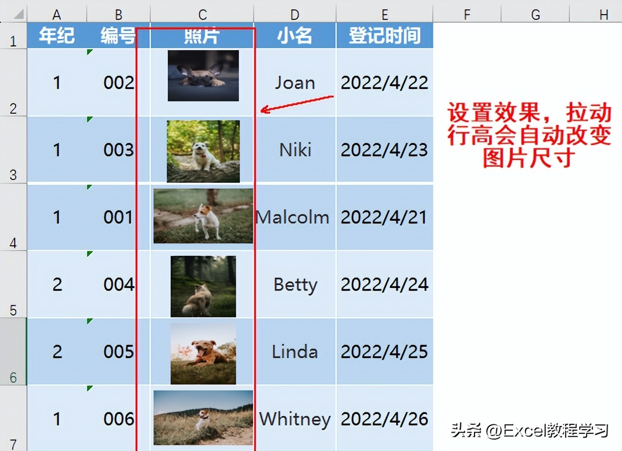622x451 pixels.
Task: Select column F header
Action: (x=467, y=14)
